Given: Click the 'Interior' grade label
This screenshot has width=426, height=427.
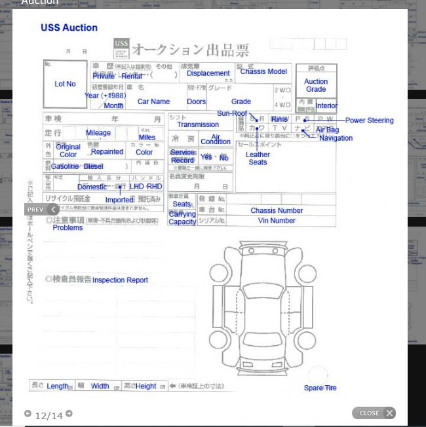Looking at the screenshot, I should point(326,105).
